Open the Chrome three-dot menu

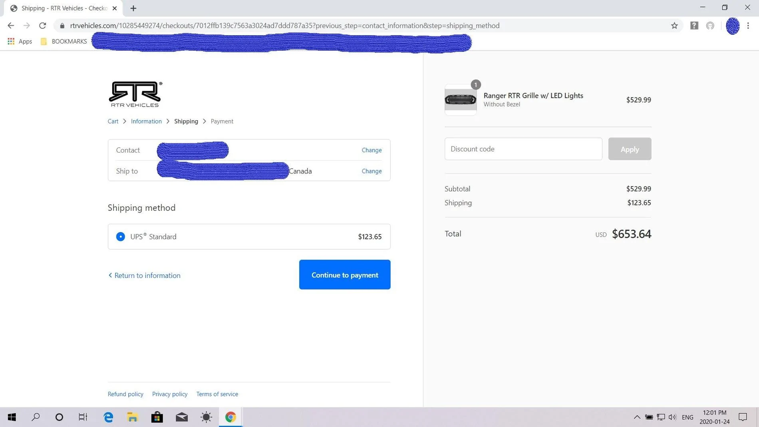click(748, 26)
